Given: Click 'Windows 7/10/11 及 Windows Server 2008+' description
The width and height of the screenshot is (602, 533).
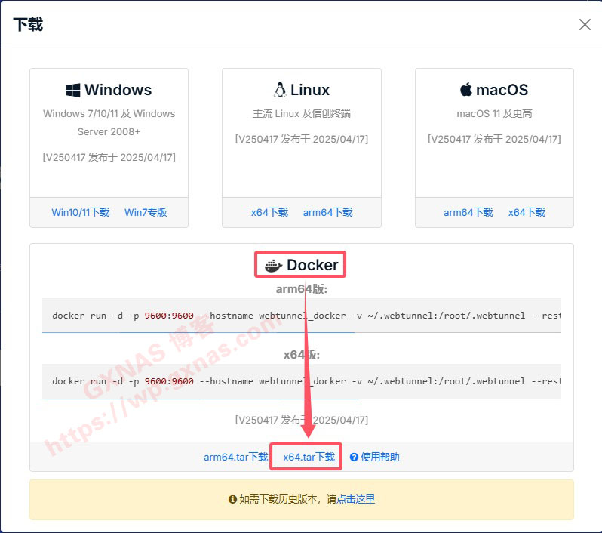Looking at the screenshot, I should coord(109,122).
